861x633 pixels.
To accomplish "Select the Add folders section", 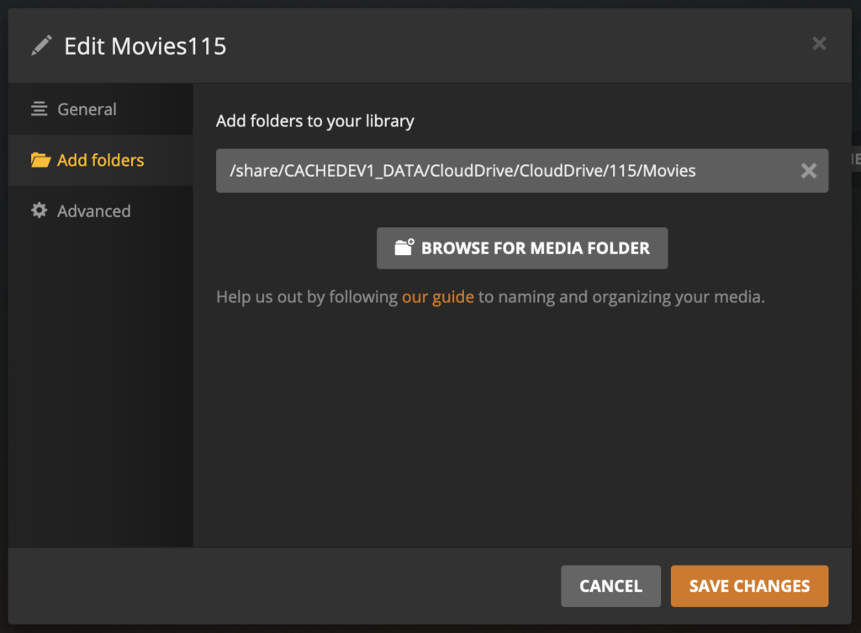I will [x=100, y=160].
